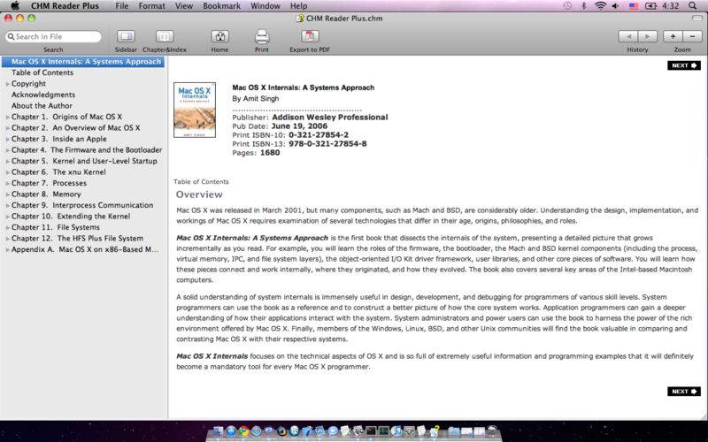Open the Trash in the Dock
The image size is (708, 442).
click(493, 431)
